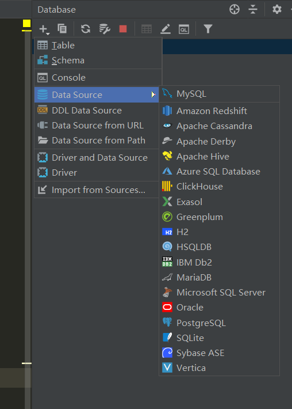Pick Data Source from URL option
The height and width of the screenshot is (409, 292).
point(97,126)
